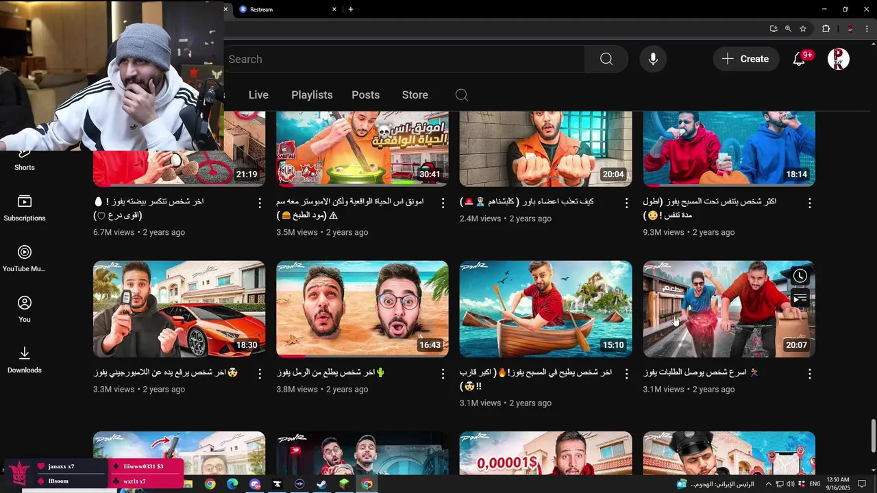Show hidden system tray icons chevron
This screenshot has height=493, width=877.
[x=768, y=484]
